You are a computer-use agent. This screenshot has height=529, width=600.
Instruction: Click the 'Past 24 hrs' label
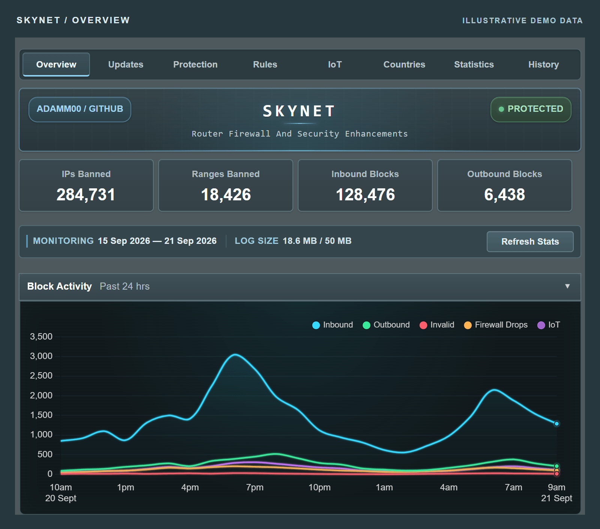[124, 286]
